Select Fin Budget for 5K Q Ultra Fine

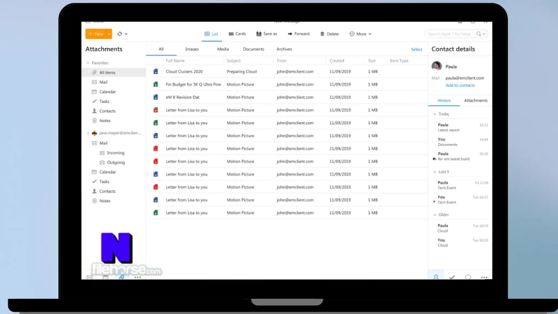(193, 84)
